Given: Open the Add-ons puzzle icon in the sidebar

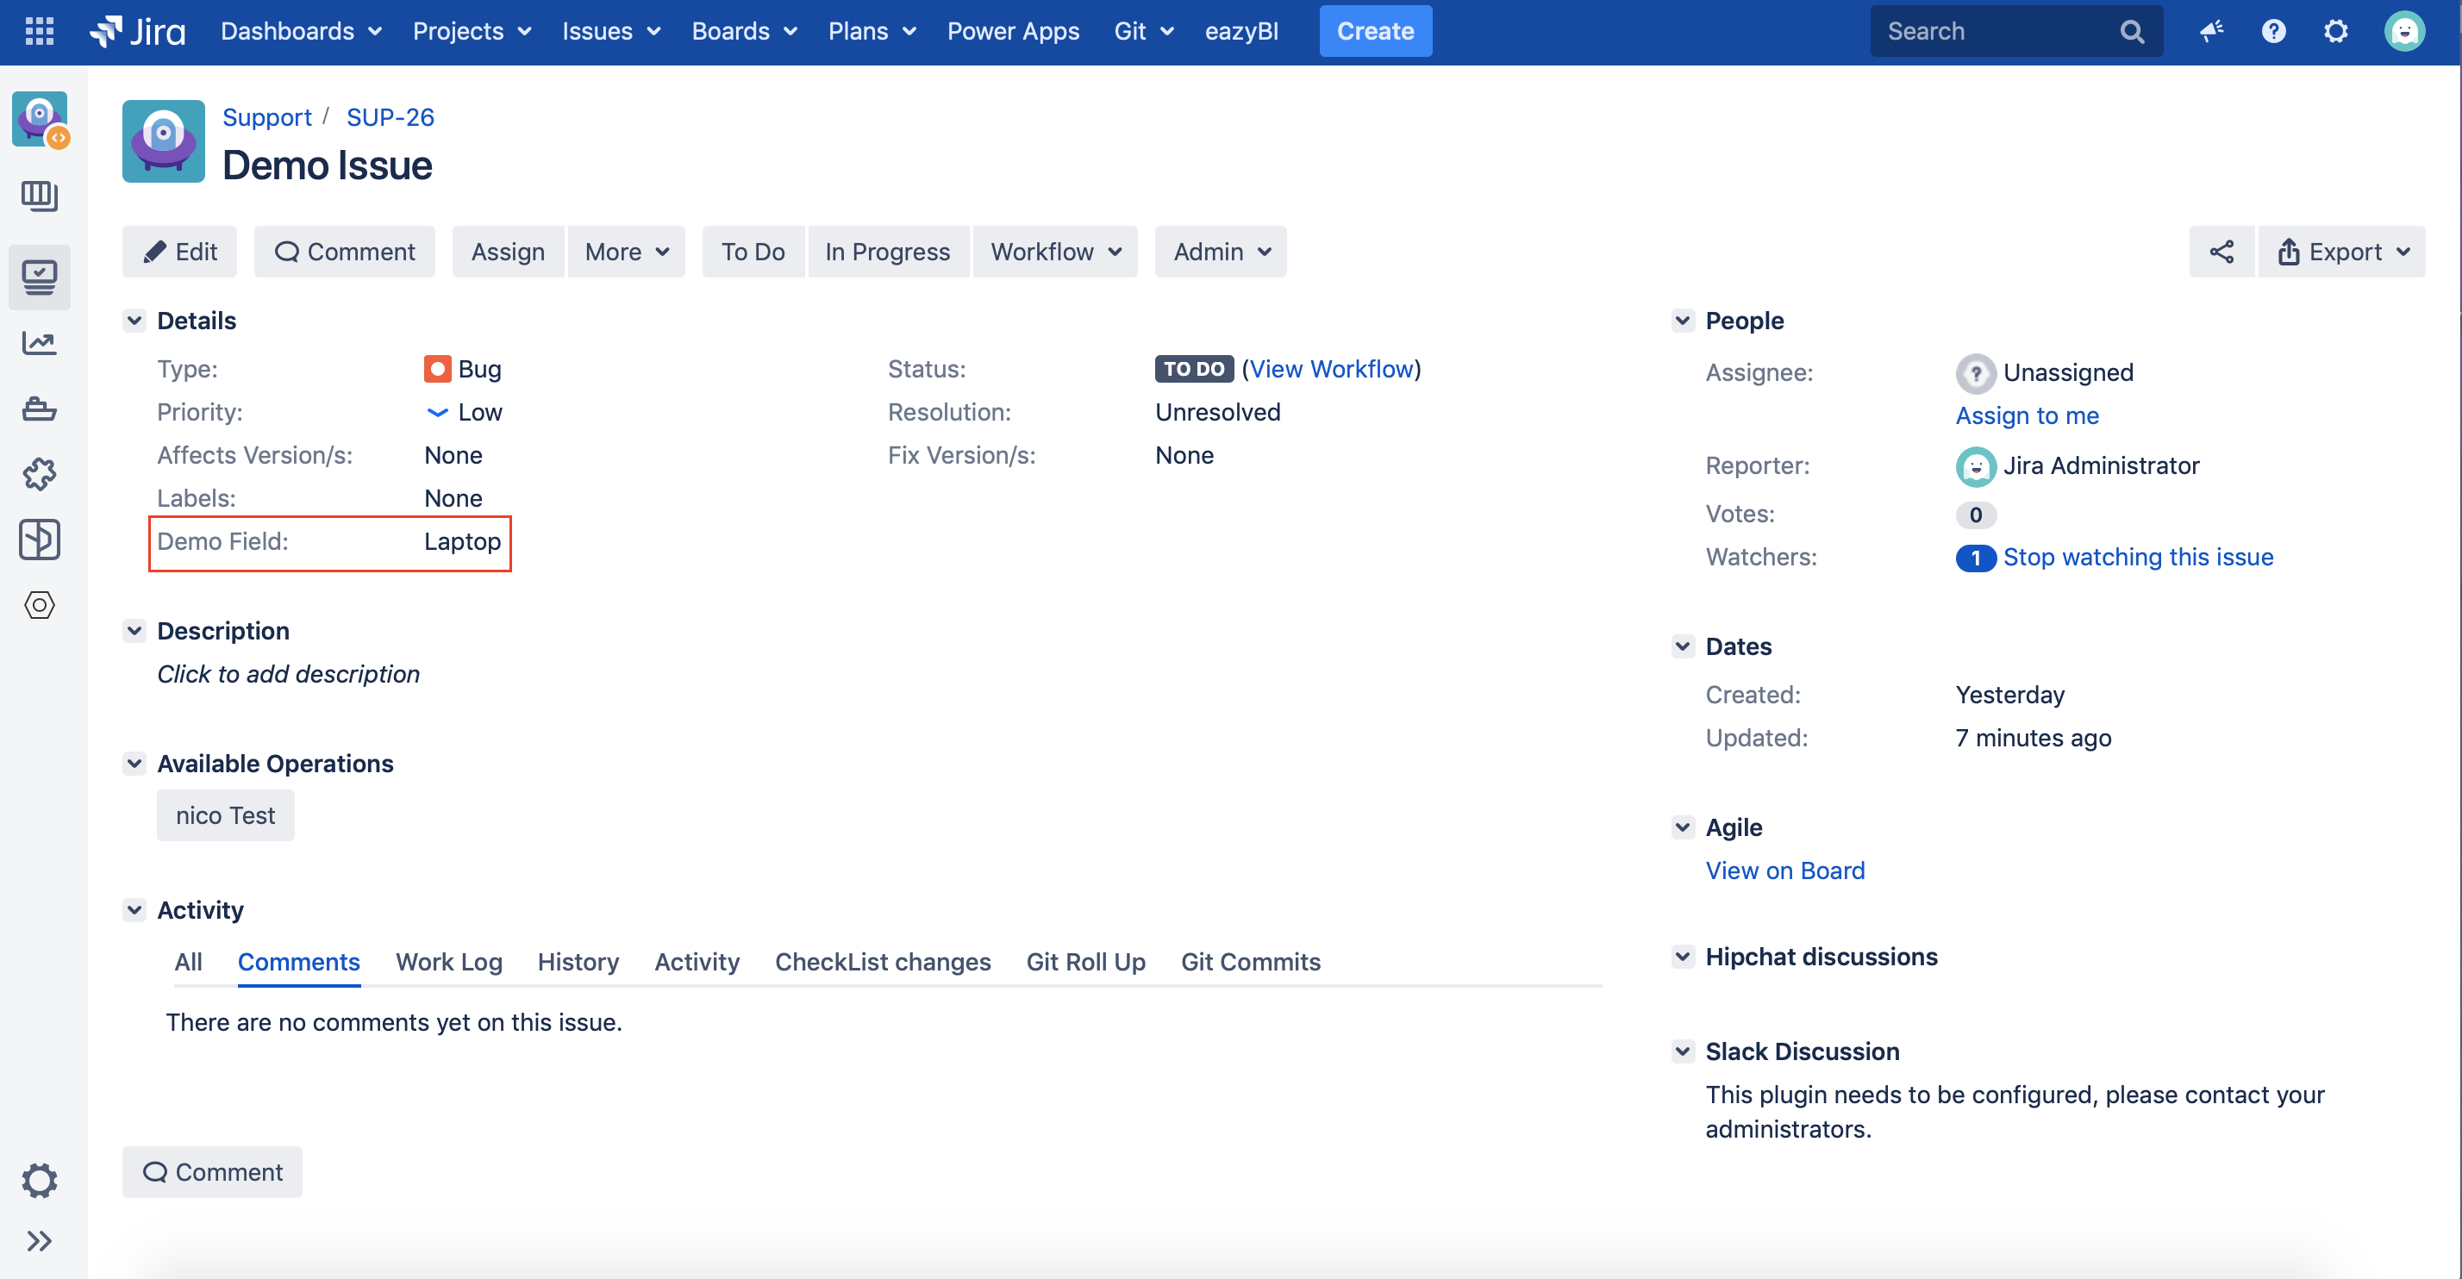Looking at the screenshot, I should pyautogui.click(x=39, y=474).
